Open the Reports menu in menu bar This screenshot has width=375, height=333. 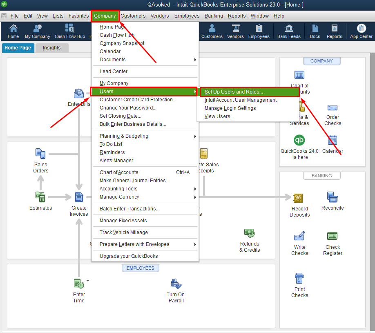237,16
